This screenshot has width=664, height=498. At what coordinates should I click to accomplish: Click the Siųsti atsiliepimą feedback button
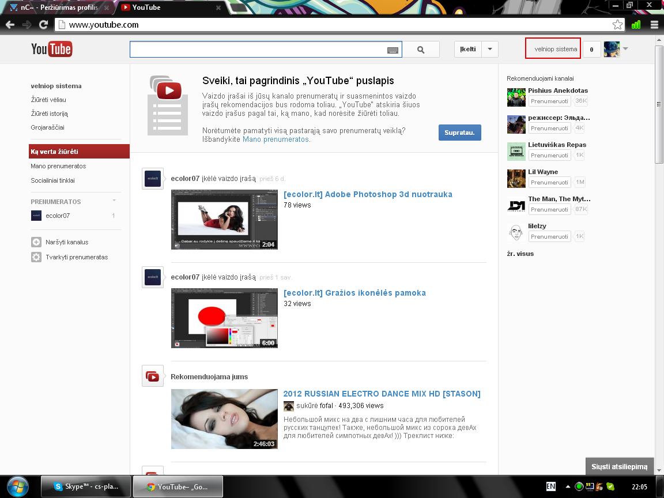[x=620, y=467]
